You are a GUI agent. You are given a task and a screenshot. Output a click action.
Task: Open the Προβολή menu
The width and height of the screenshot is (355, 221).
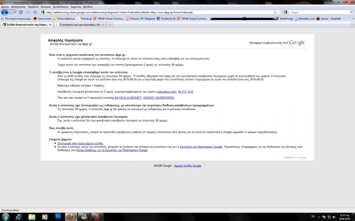coord(33,7)
